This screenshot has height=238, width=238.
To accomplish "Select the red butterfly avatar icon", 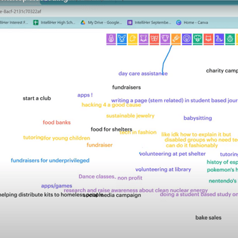I will (154, 39).
